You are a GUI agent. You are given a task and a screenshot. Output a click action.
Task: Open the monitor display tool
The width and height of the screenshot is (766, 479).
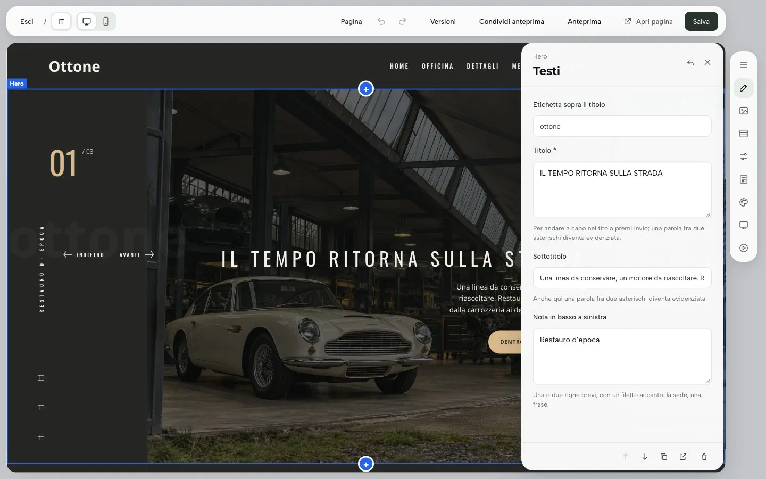tap(744, 225)
